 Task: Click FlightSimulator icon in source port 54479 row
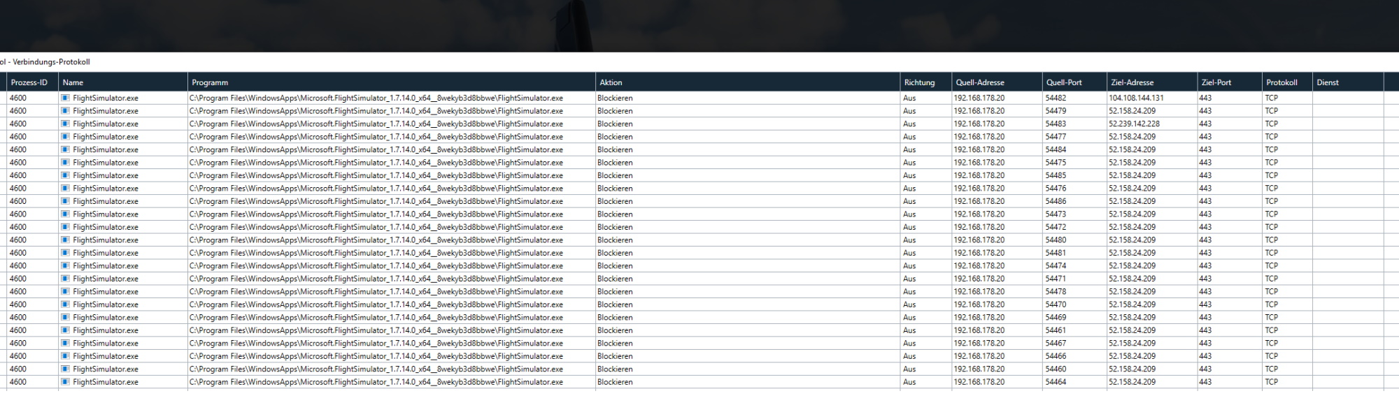(65, 111)
